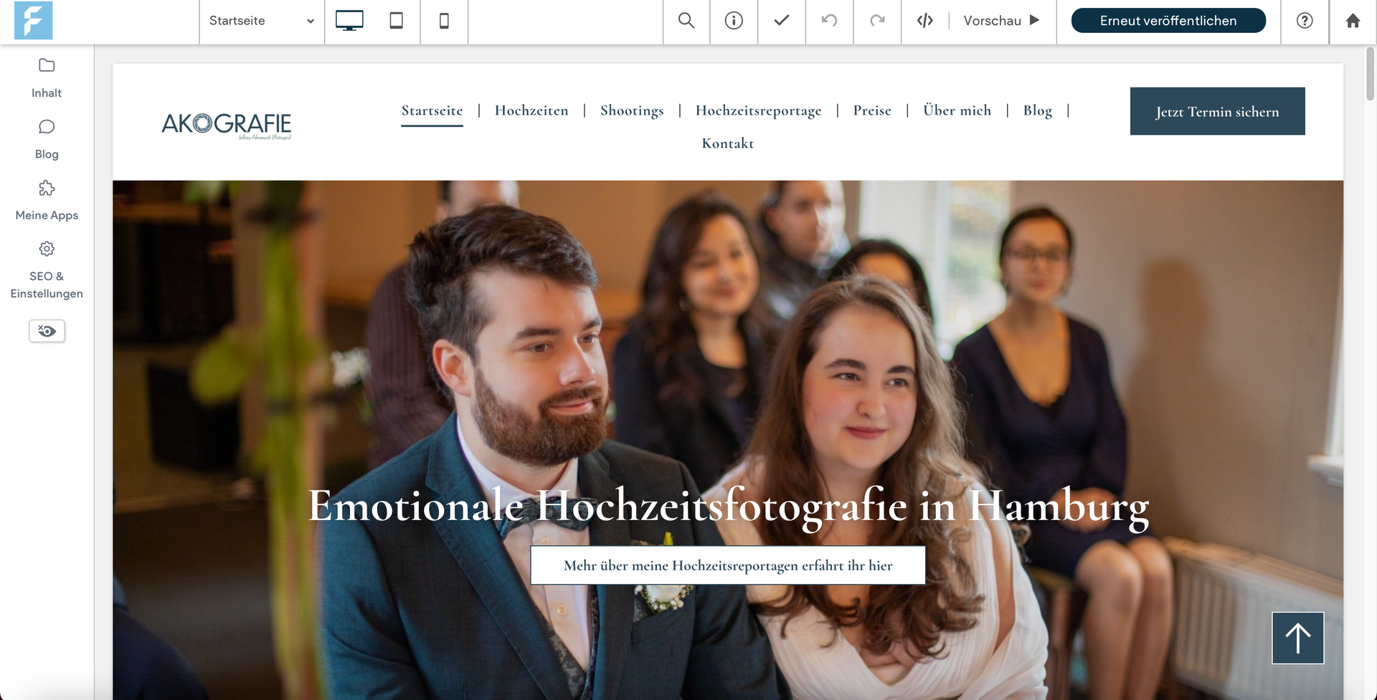The width and height of the screenshot is (1377, 700).
Task: Open the Inhalt panel
Action: click(47, 78)
